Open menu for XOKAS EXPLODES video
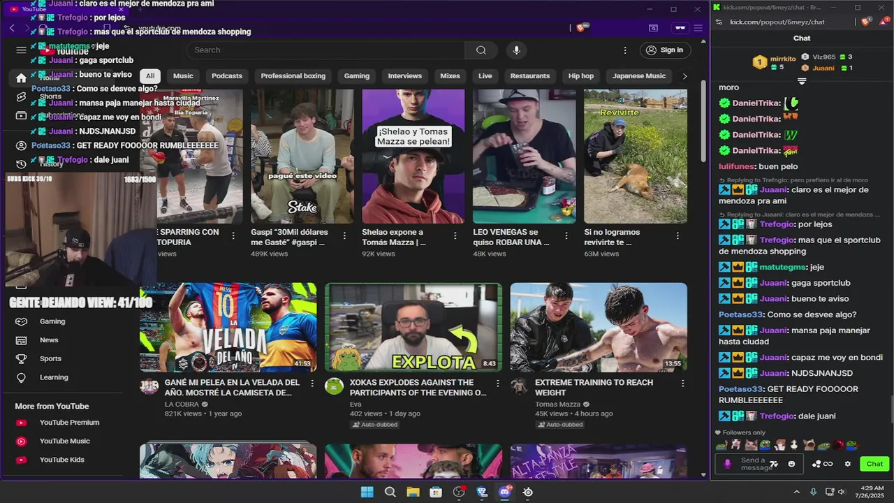This screenshot has width=894, height=503. [497, 384]
